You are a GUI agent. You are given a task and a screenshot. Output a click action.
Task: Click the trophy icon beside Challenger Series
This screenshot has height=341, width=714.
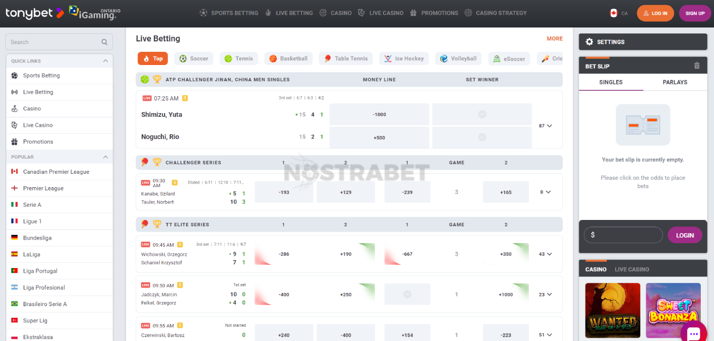tap(157, 162)
